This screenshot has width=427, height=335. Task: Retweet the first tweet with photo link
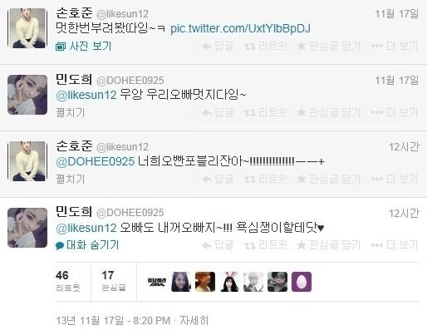(x=266, y=46)
